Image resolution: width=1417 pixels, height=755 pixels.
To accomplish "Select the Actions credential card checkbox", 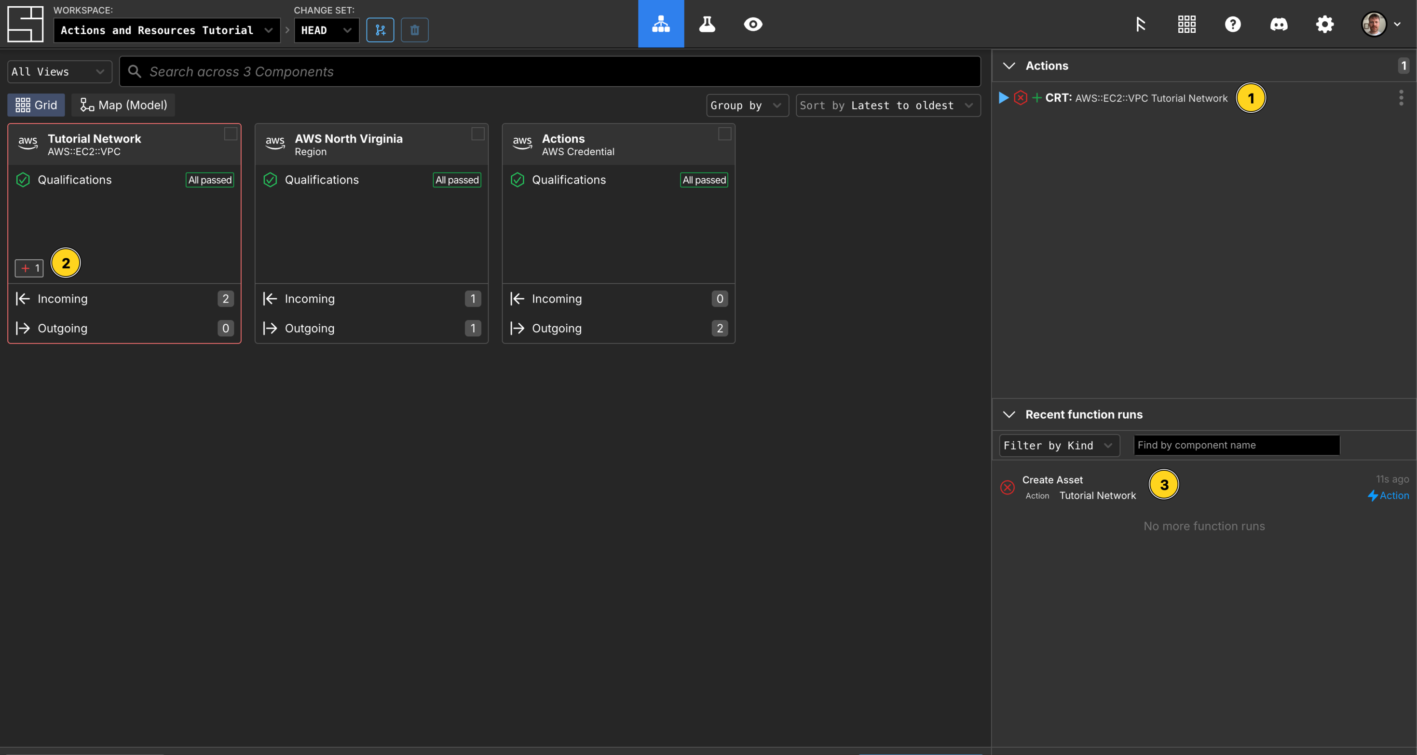I will click(x=724, y=133).
